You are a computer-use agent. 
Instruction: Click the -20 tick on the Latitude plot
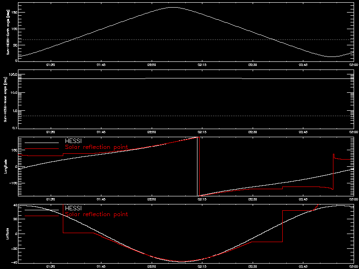pos(14,248)
